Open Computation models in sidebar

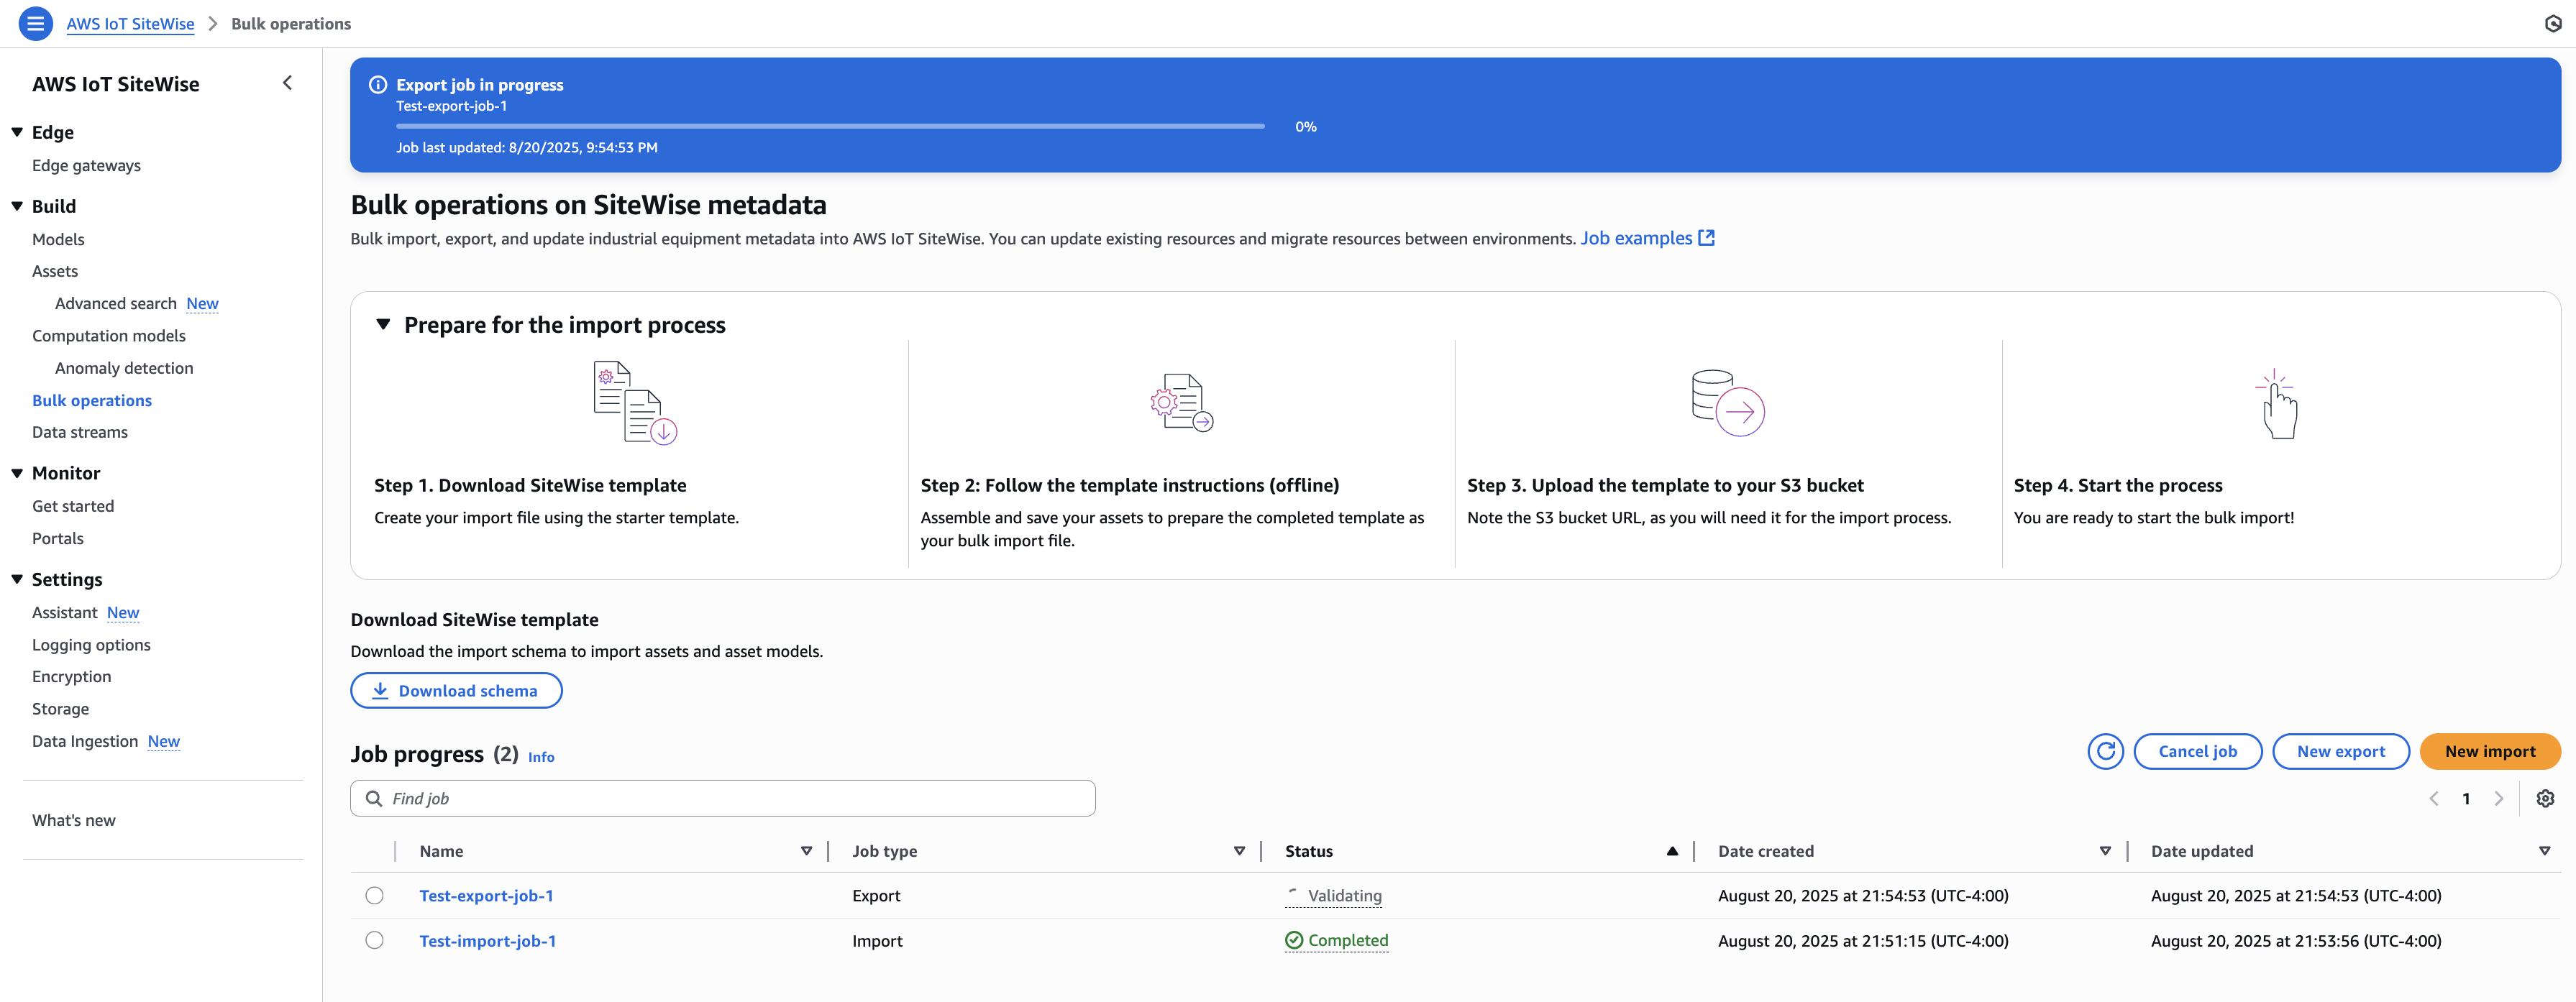pyautogui.click(x=109, y=335)
